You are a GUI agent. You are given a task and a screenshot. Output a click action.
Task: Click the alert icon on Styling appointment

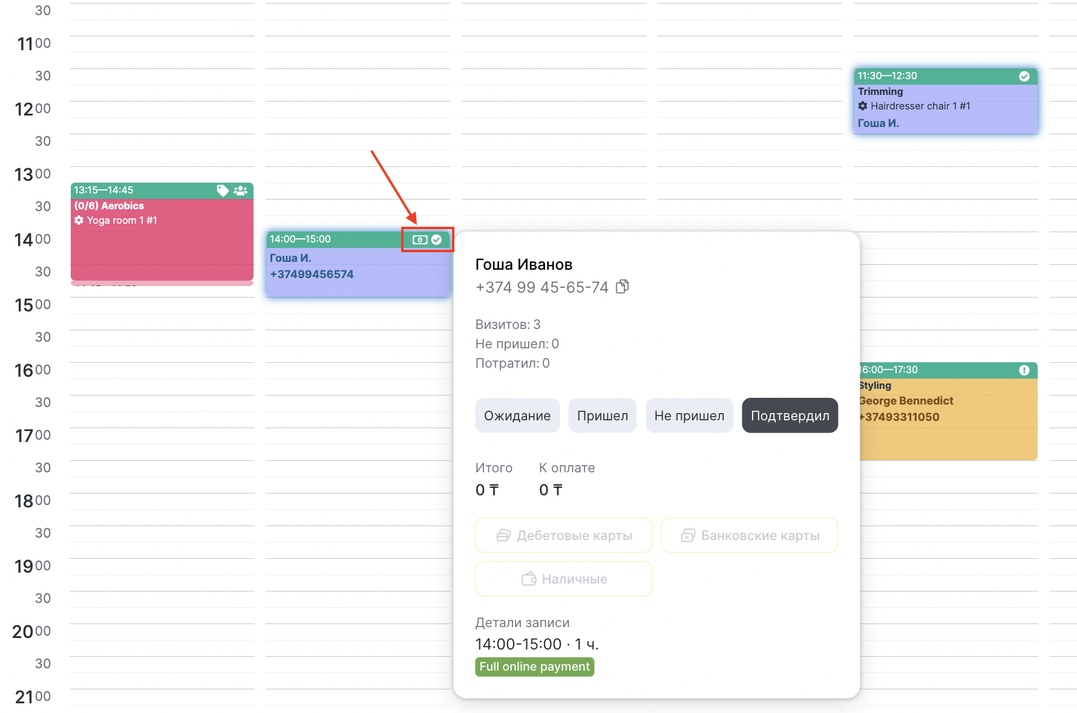(x=1024, y=370)
